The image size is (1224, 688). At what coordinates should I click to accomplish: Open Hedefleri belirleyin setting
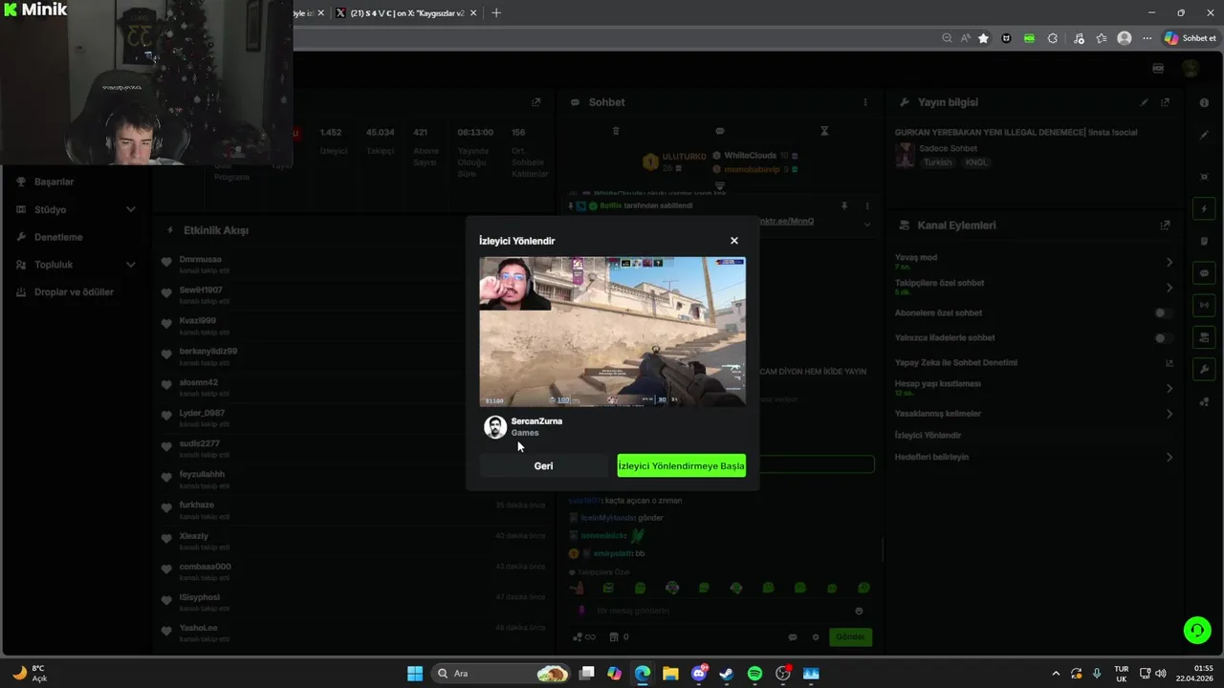[1034, 457]
